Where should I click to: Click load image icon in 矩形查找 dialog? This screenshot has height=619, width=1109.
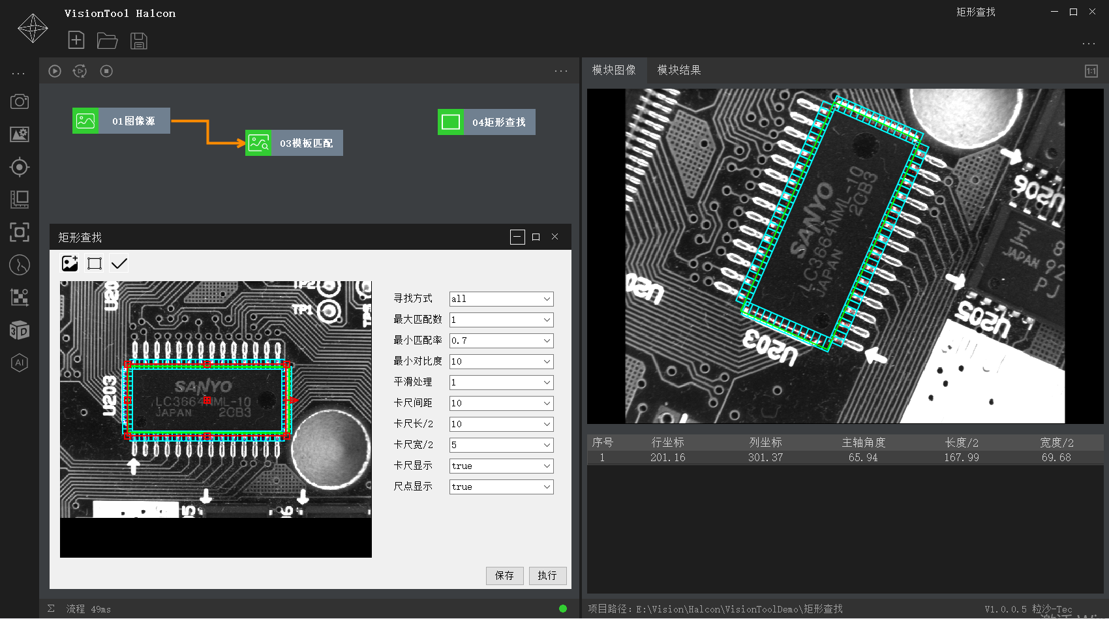(x=70, y=264)
